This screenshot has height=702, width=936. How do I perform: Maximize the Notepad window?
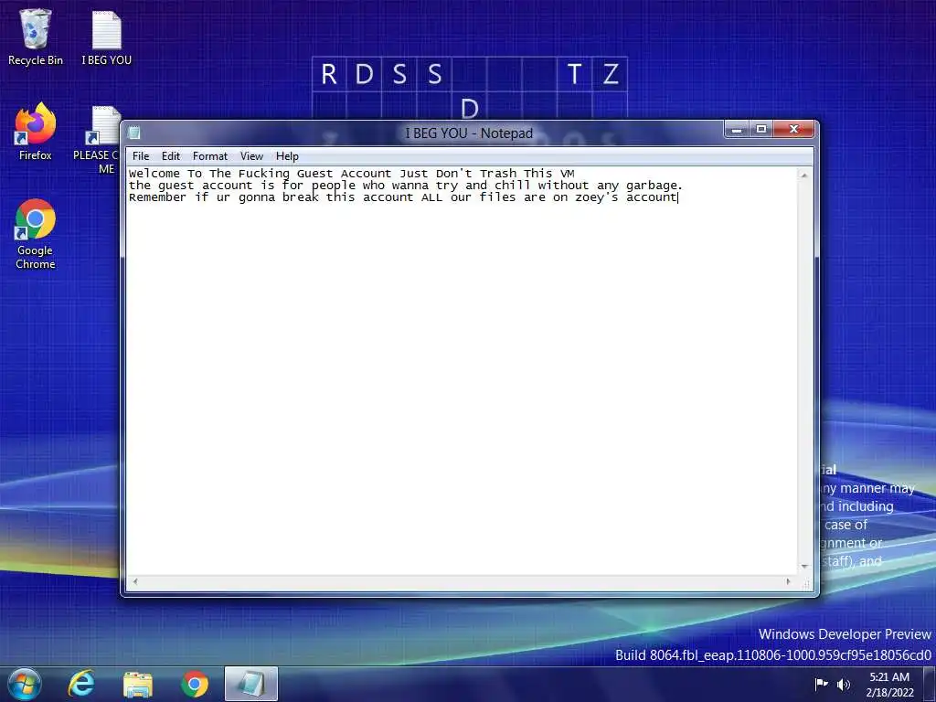coord(761,130)
